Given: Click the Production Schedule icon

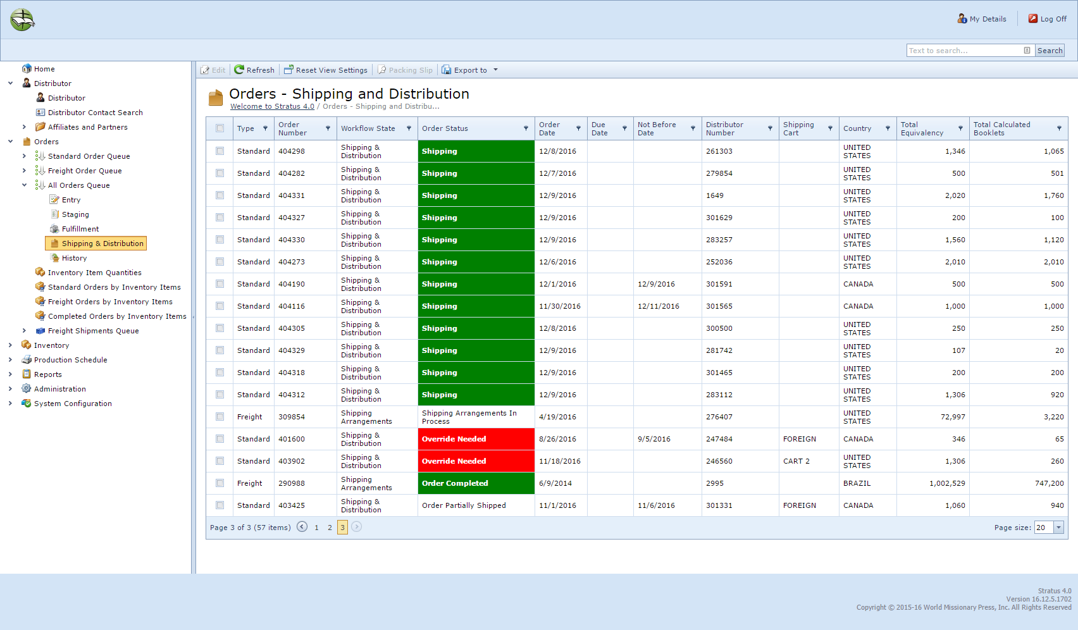Looking at the screenshot, I should [x=27, y=359].
